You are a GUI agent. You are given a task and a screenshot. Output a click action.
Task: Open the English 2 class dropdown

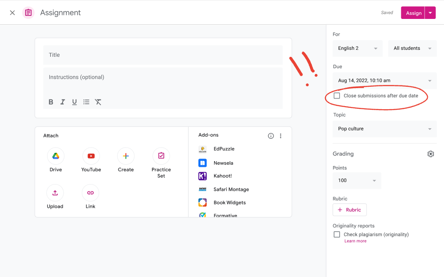358,48
